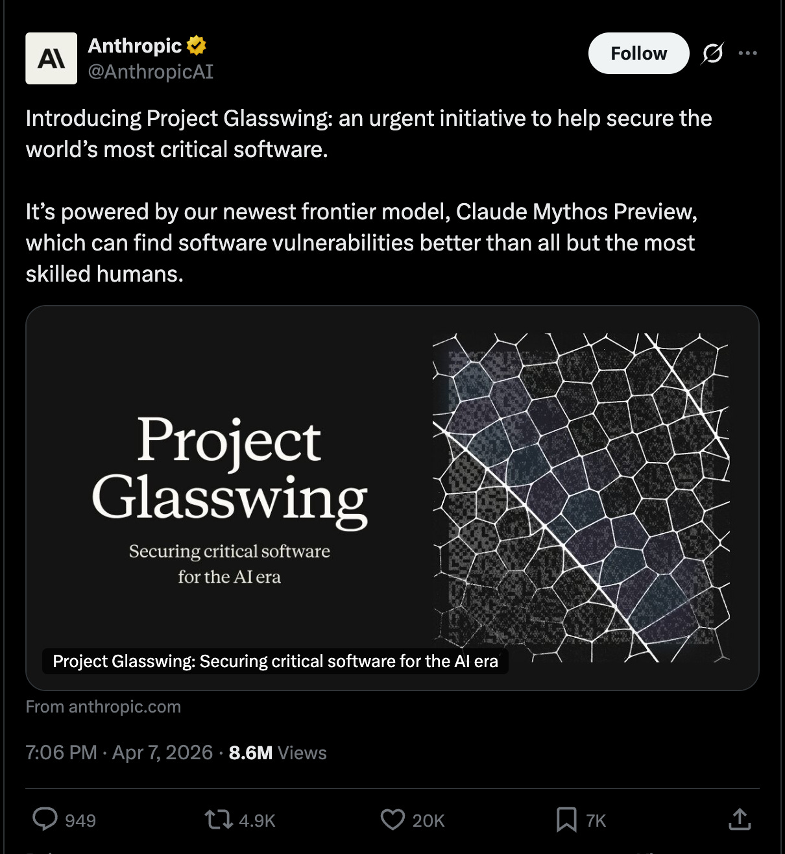Select the Anthropic profile avatar

pyautogui.click(x=51, y=58)
